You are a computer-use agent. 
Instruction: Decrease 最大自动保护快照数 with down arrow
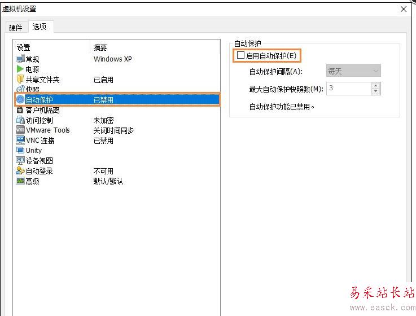(376, 91)
